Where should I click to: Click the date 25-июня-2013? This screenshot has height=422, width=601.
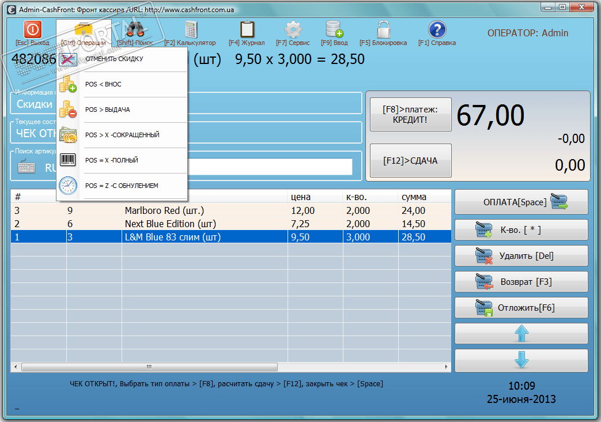pyautogui.click(x=521, y=400)
